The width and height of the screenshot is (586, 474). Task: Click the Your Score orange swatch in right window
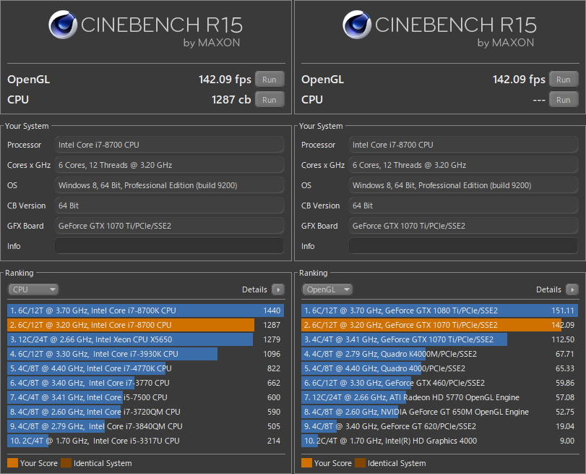point(306,462)
